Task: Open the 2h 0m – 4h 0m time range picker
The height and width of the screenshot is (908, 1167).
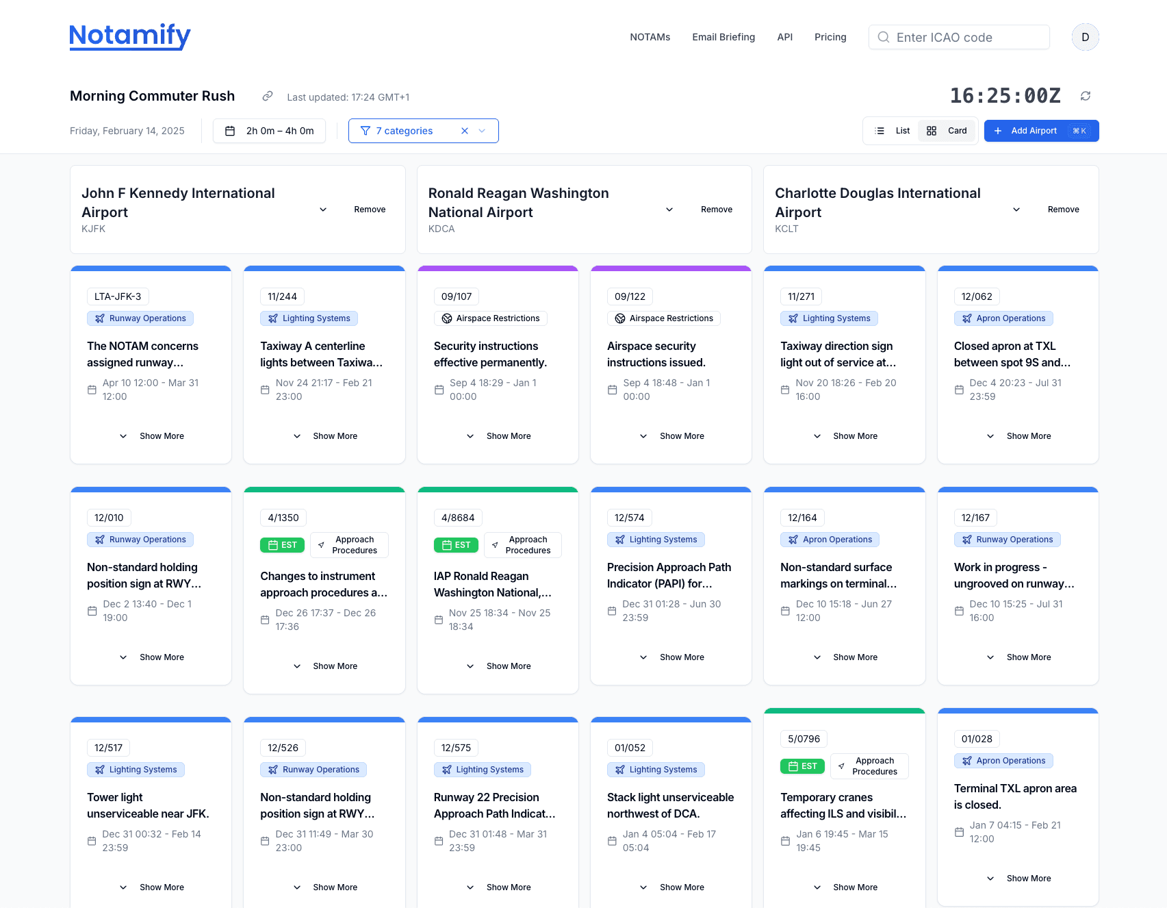Action: point(270,131)
